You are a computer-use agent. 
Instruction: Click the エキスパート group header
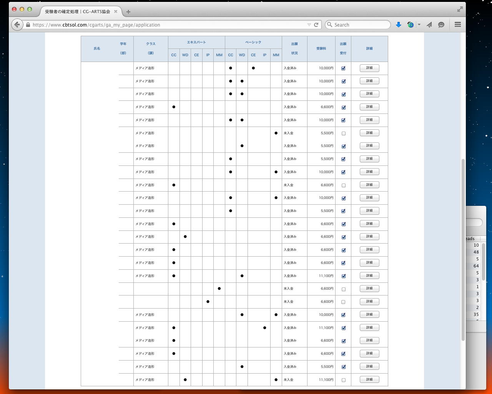[x=196, y=42]
